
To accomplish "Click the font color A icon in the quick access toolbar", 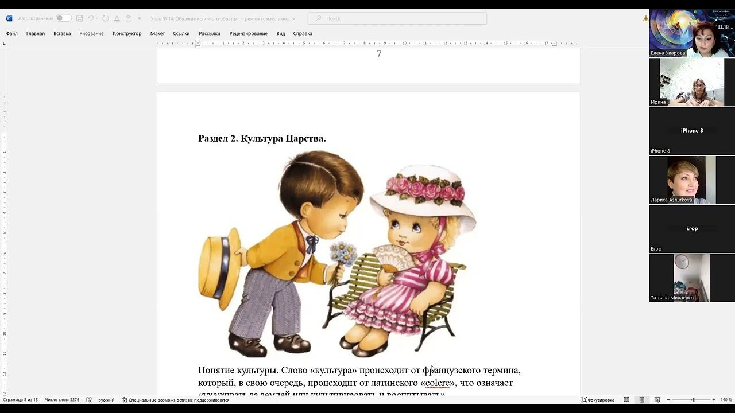I will pyautogui.click(x=117, y=18).
